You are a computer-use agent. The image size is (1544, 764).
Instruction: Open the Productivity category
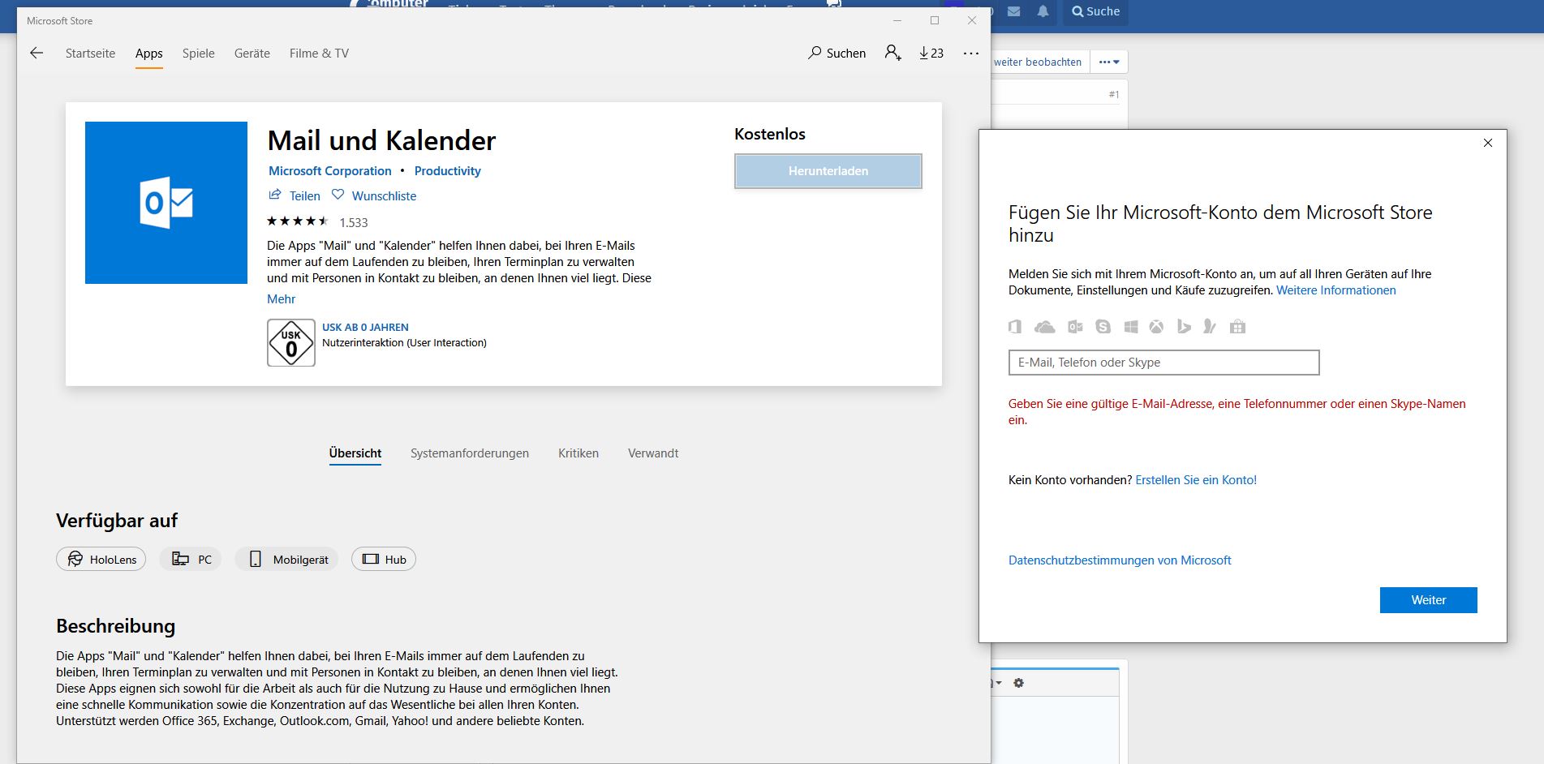click(448, 171)
